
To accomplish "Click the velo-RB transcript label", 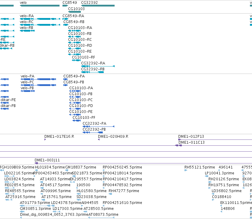I will pos(26,28).
